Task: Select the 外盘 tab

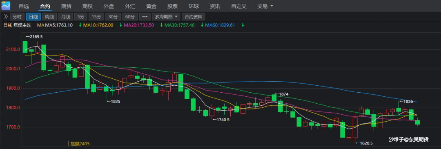Action: pyautogui.click(x=108, y=6)
